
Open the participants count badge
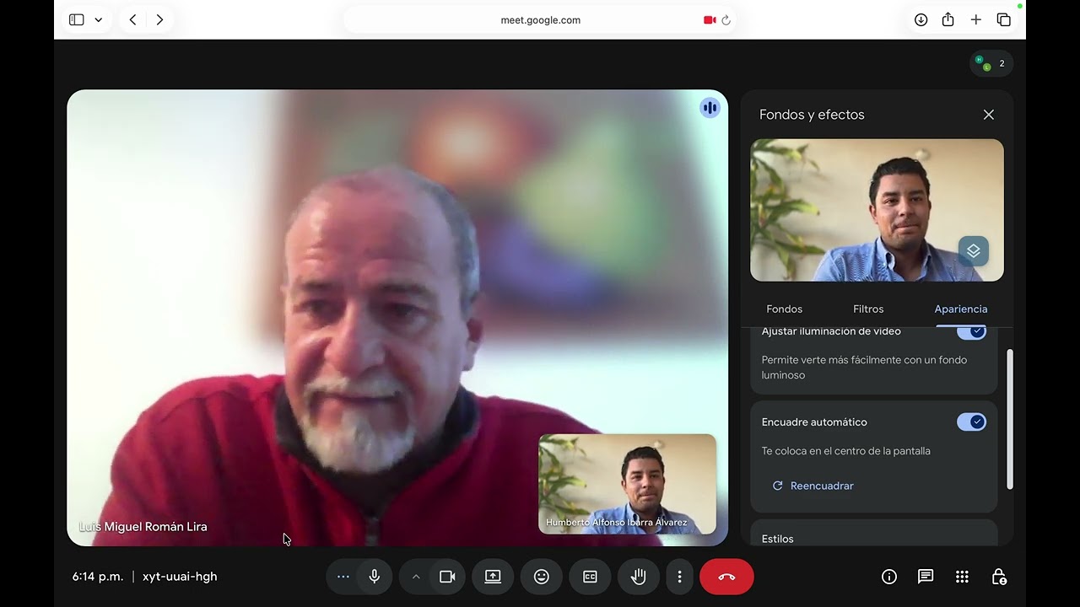pyautogui.click(x=991, y=63)
